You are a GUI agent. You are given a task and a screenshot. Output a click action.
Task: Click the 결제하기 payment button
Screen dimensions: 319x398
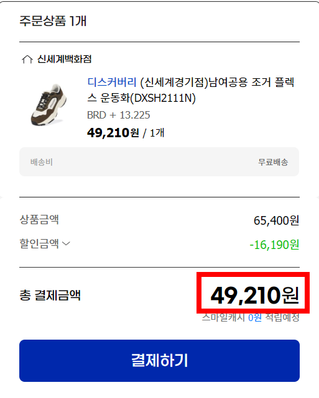(159, 360)
